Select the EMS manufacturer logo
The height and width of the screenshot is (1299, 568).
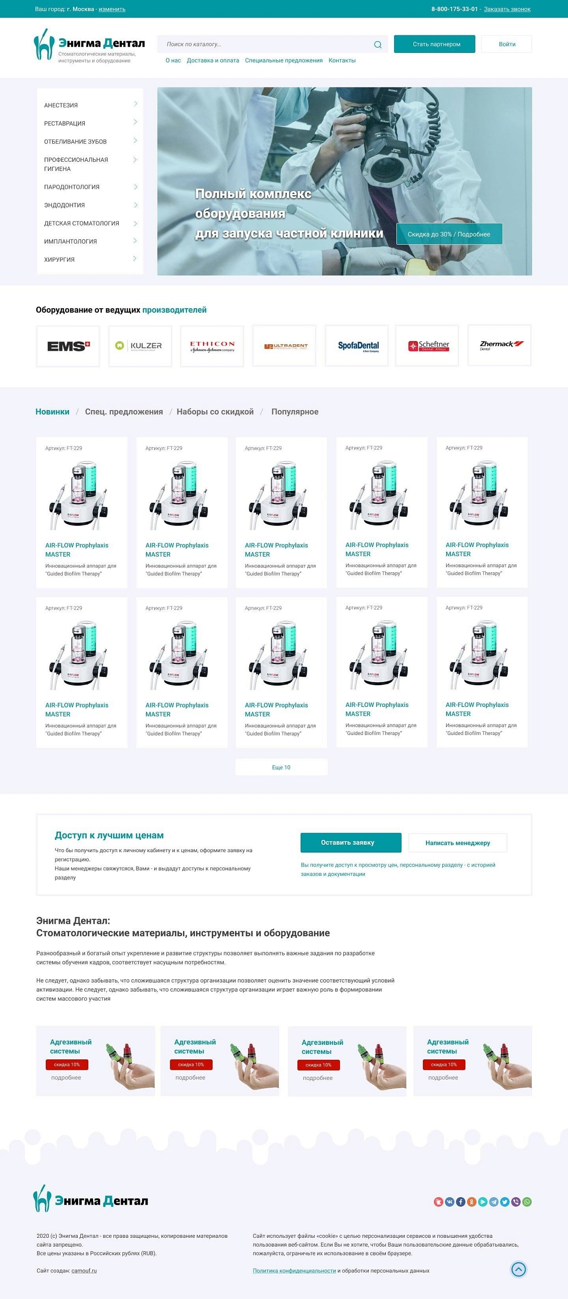[x=68, y=346]
